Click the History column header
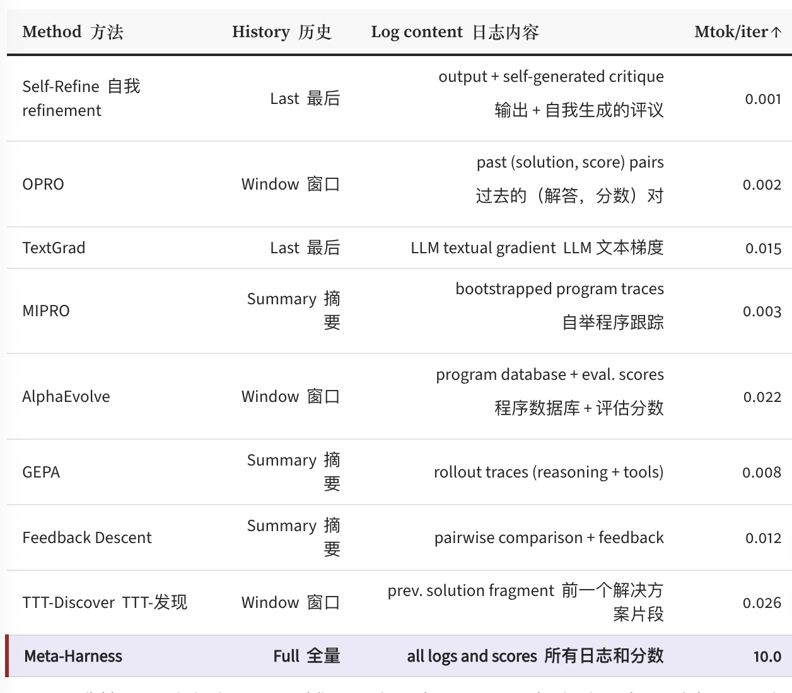The width and height of the screenshot is (792, 693). click(281, 32)
